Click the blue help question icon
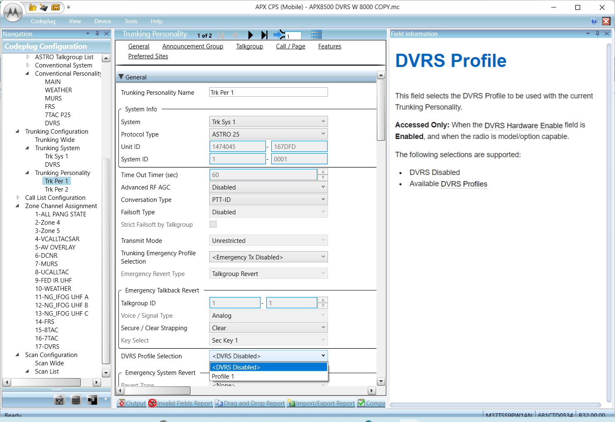Image resolution: width=615 pixels, height=422 pixels. (x=594, y=21)
